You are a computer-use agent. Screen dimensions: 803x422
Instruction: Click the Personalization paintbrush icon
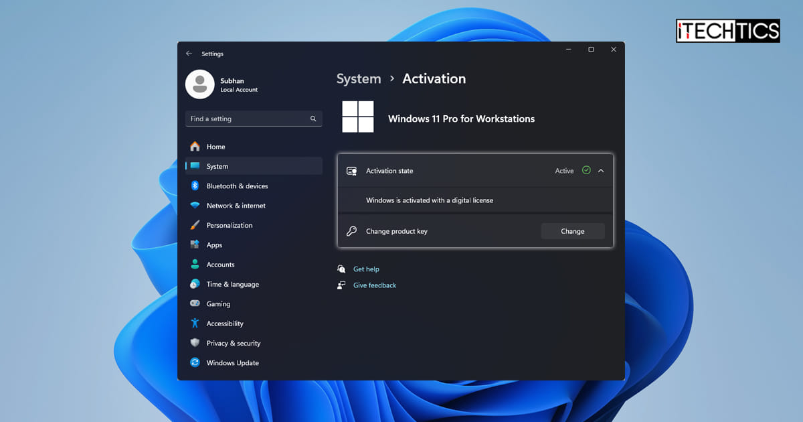(x=195, y=225)
